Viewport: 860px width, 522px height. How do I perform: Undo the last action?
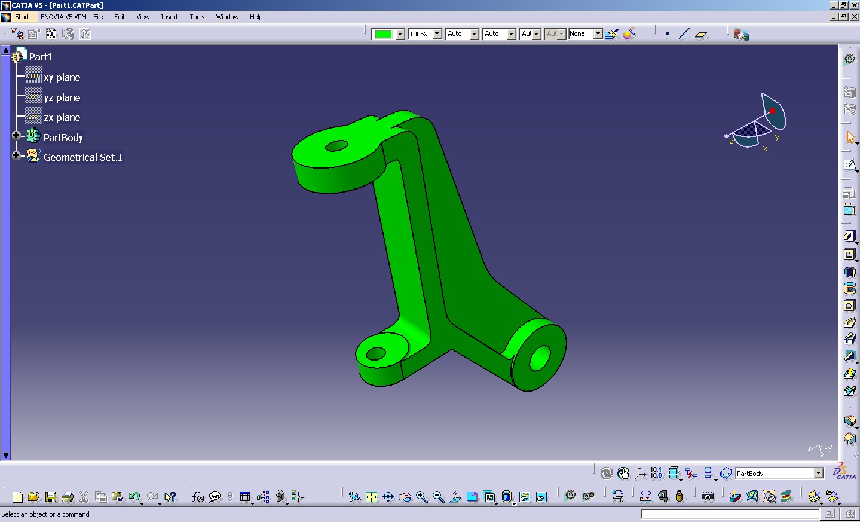[x=134, y=497]
